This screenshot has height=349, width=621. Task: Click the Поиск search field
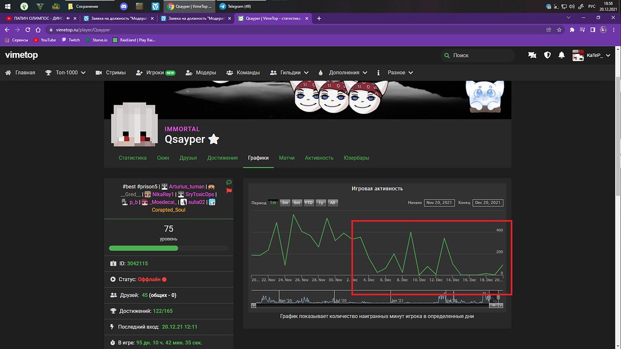point(479,55)
